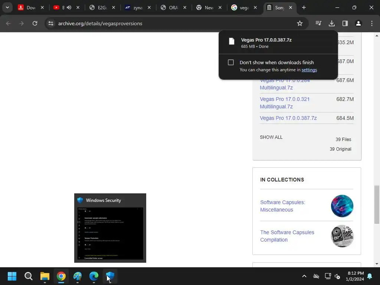The width and height of the screenshot is (380, 285).
Task: Close the Dow tab
Action: (x=42, y=7)
